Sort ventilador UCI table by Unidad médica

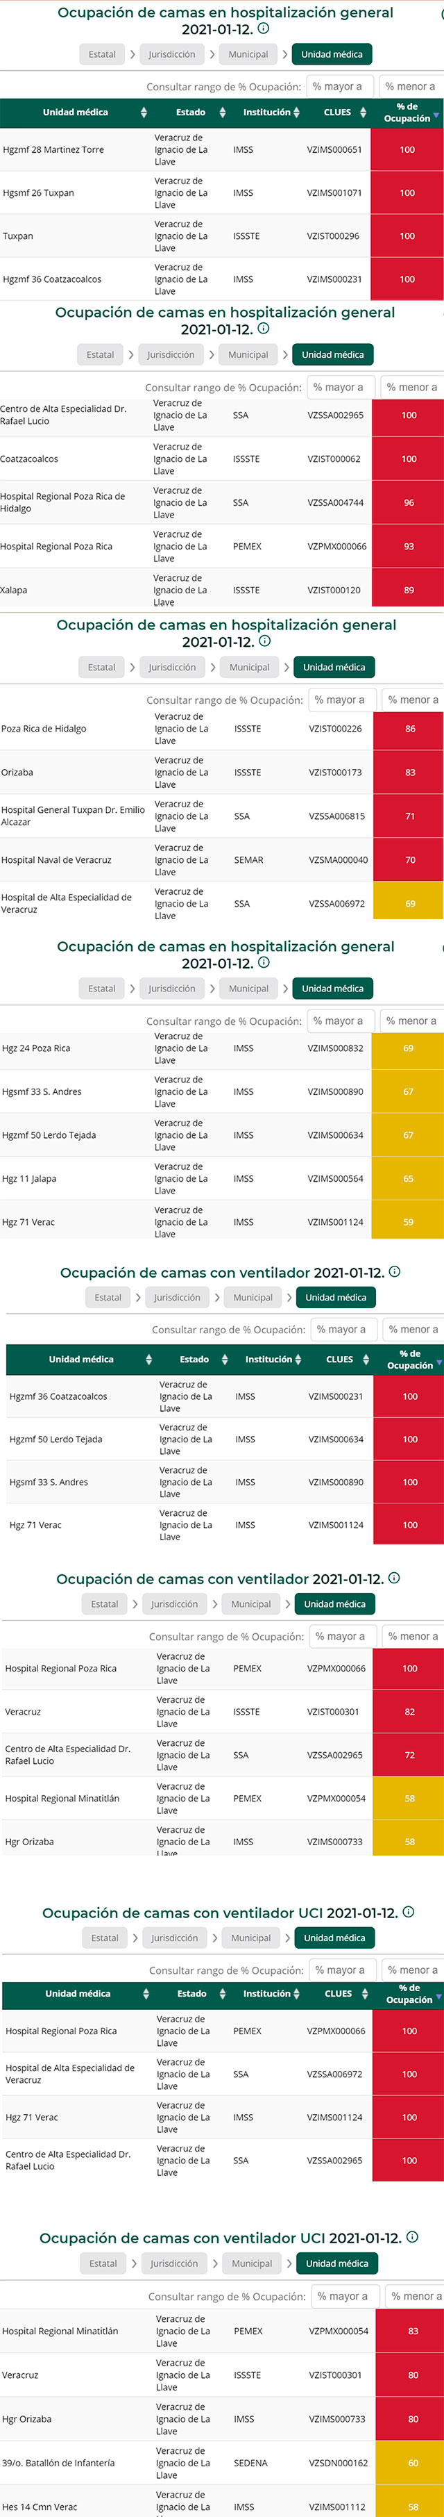tap(77, 1993)
